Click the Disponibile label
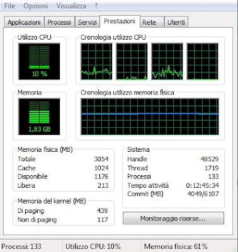The image size is (238, 252). [x=33, y=176]
